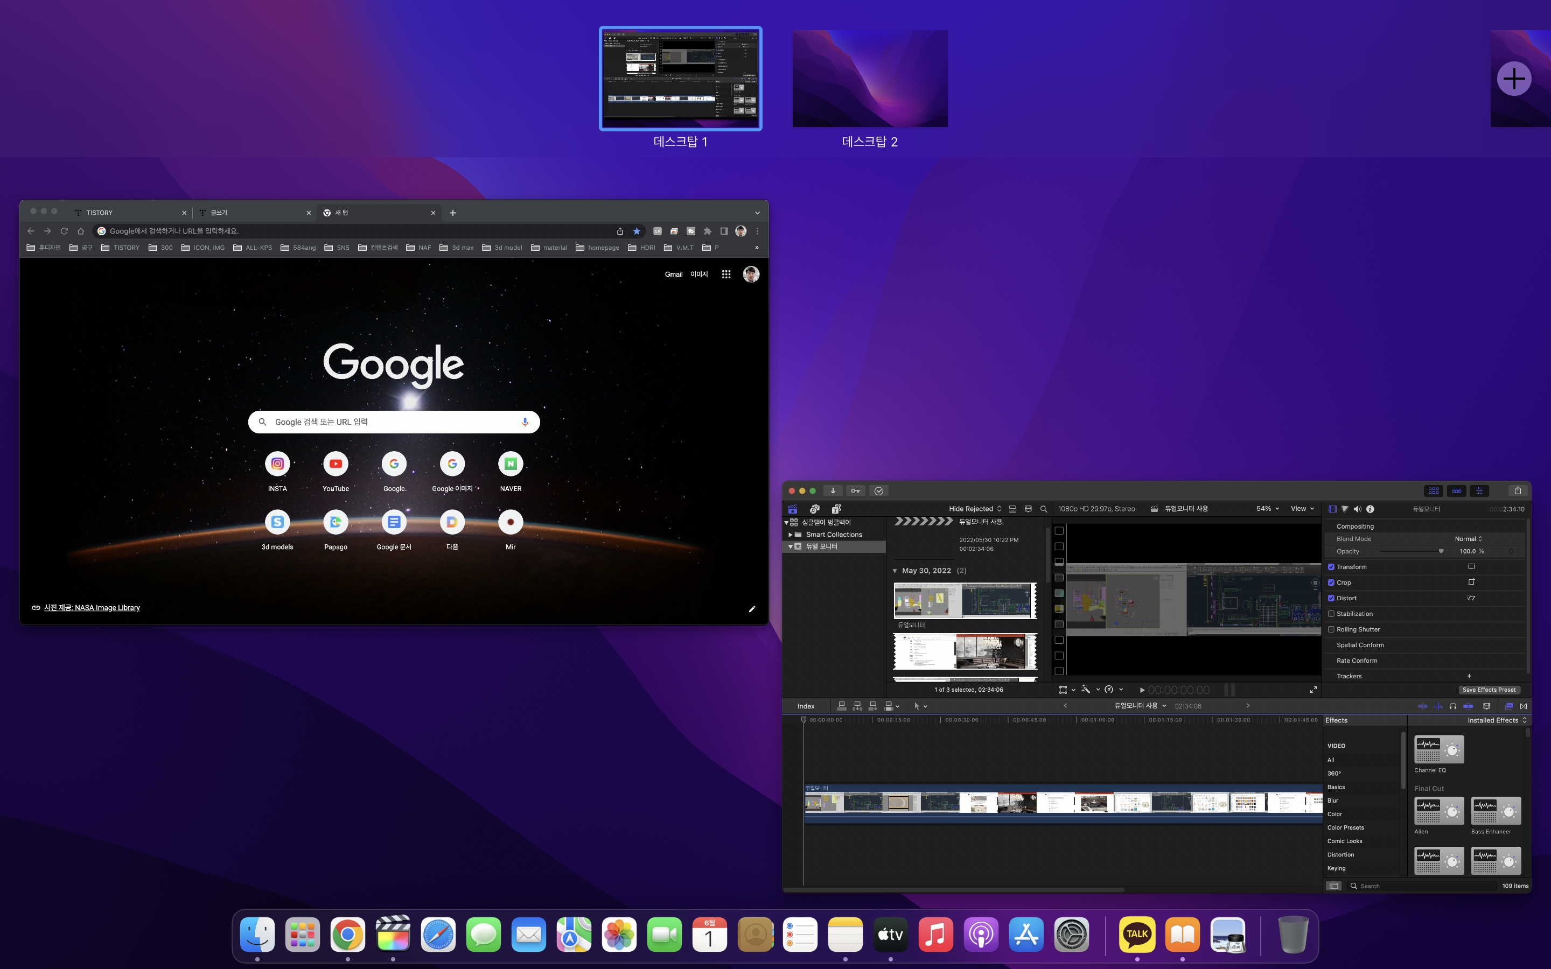Uncheck the Distort checkbox

pos(1331,598)
